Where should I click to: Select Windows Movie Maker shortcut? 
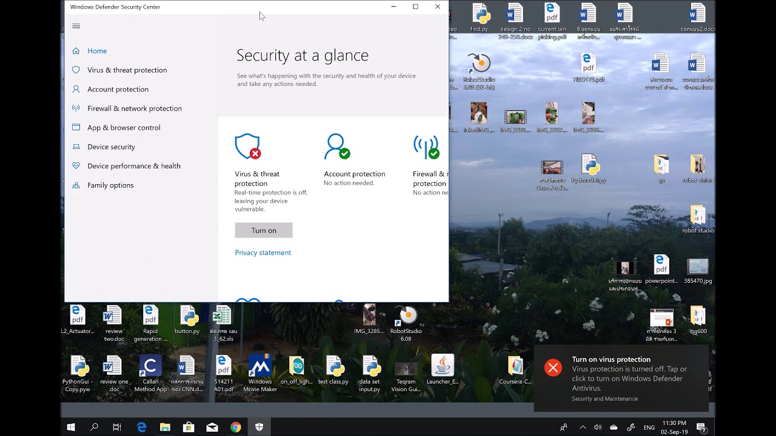(260, 372)
